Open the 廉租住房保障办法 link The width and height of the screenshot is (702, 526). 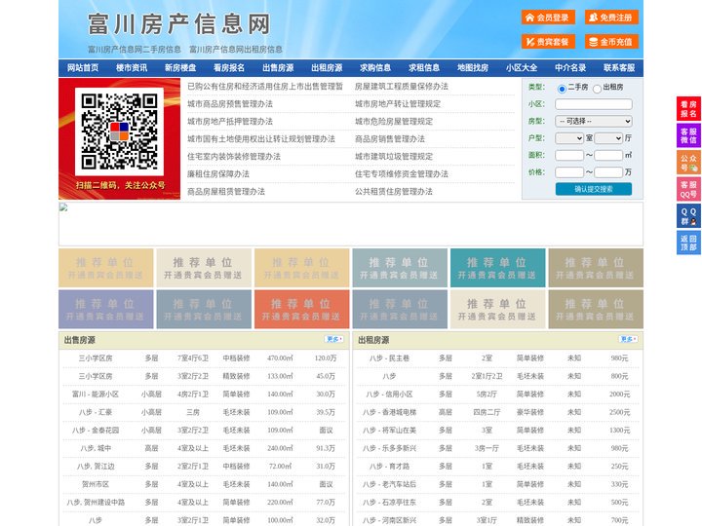tap(218, 173)
